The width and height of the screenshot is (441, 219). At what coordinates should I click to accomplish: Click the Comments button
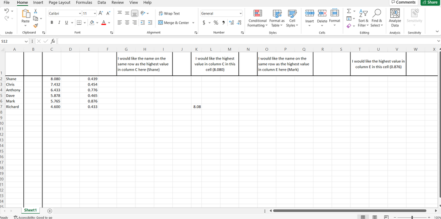point(403,2)
